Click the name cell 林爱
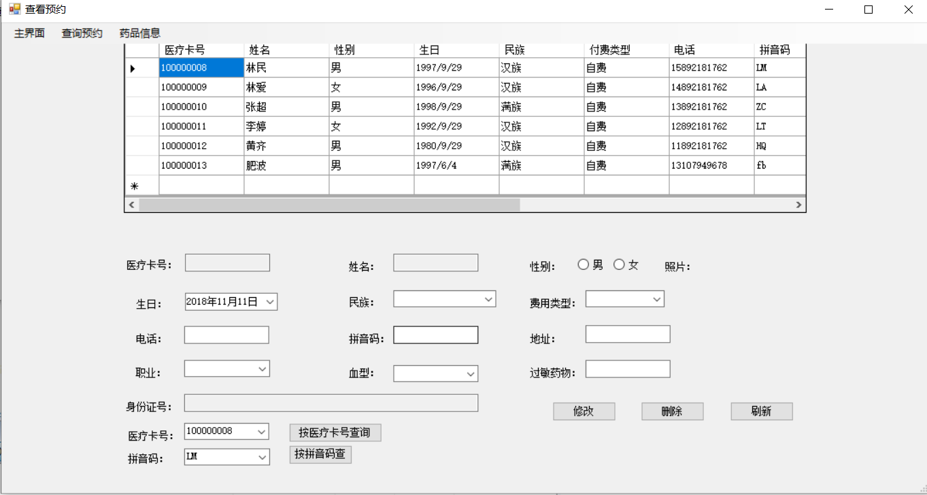 tap(286, 88)
